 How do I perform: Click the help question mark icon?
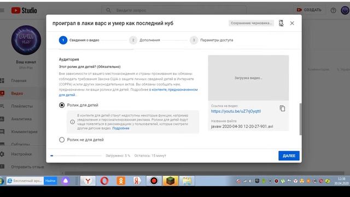(x=333, y=10)
